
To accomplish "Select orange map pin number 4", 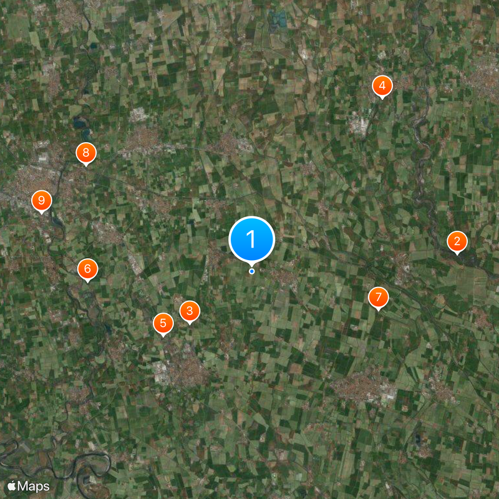I will 382,85.
